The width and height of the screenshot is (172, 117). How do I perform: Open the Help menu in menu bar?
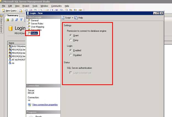(67, 6)
